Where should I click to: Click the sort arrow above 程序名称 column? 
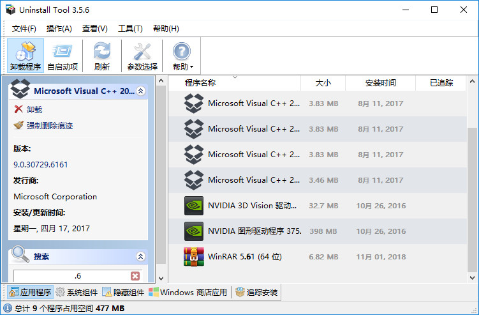pos(235,77)
